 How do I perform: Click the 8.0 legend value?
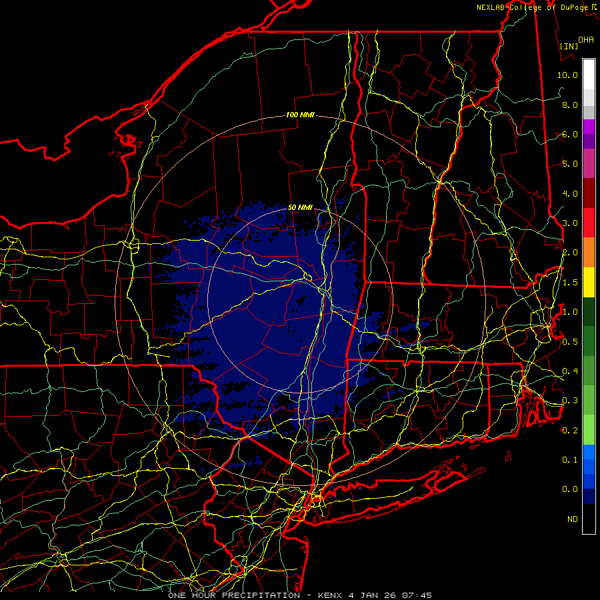[570, 105]
